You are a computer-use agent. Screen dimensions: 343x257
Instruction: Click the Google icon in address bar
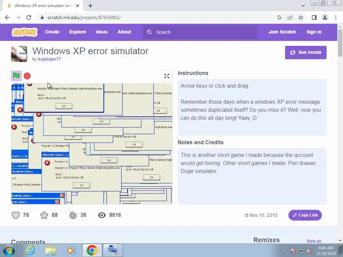(x=279, y=17)
